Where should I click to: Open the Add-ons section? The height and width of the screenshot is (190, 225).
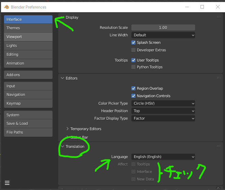[x=28, y=75]
